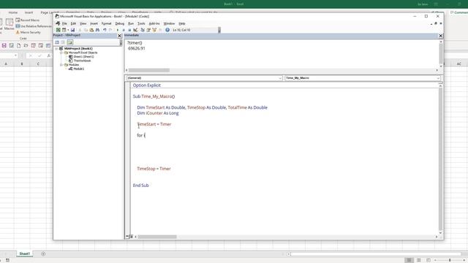The width and height of the screenshot is (468, 263).
Task: Click the View Microsoft Excel toolbar icon
Action: pos(58,30)
